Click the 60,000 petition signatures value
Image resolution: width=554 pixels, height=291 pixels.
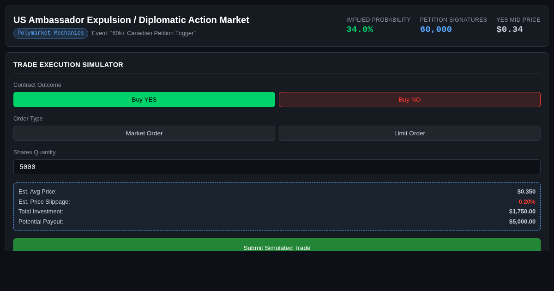coord(436,30)
